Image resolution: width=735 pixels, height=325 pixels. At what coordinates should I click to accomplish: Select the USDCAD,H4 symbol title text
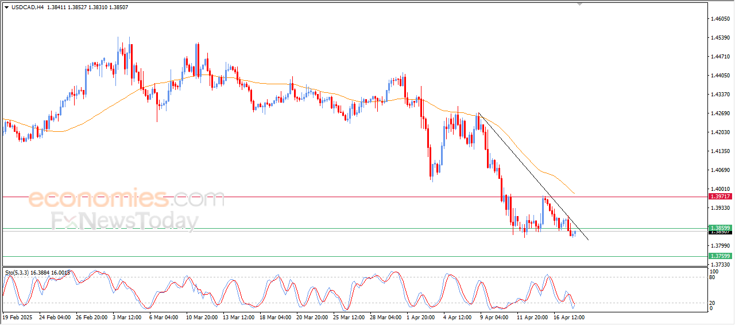click(28, 7)
